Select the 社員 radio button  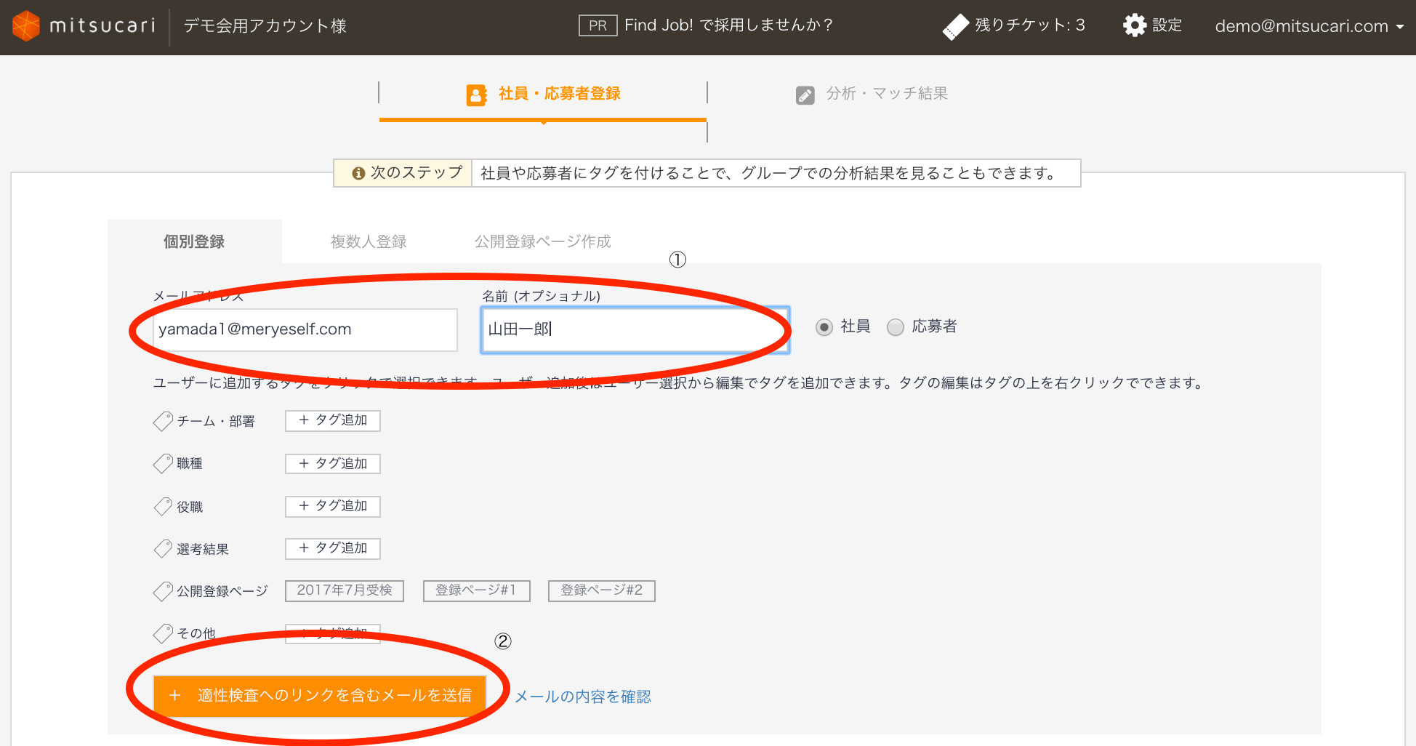pos(824,327)
